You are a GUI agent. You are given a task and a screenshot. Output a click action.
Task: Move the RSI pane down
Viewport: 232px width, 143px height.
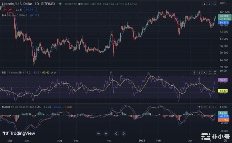click(199, 72)
